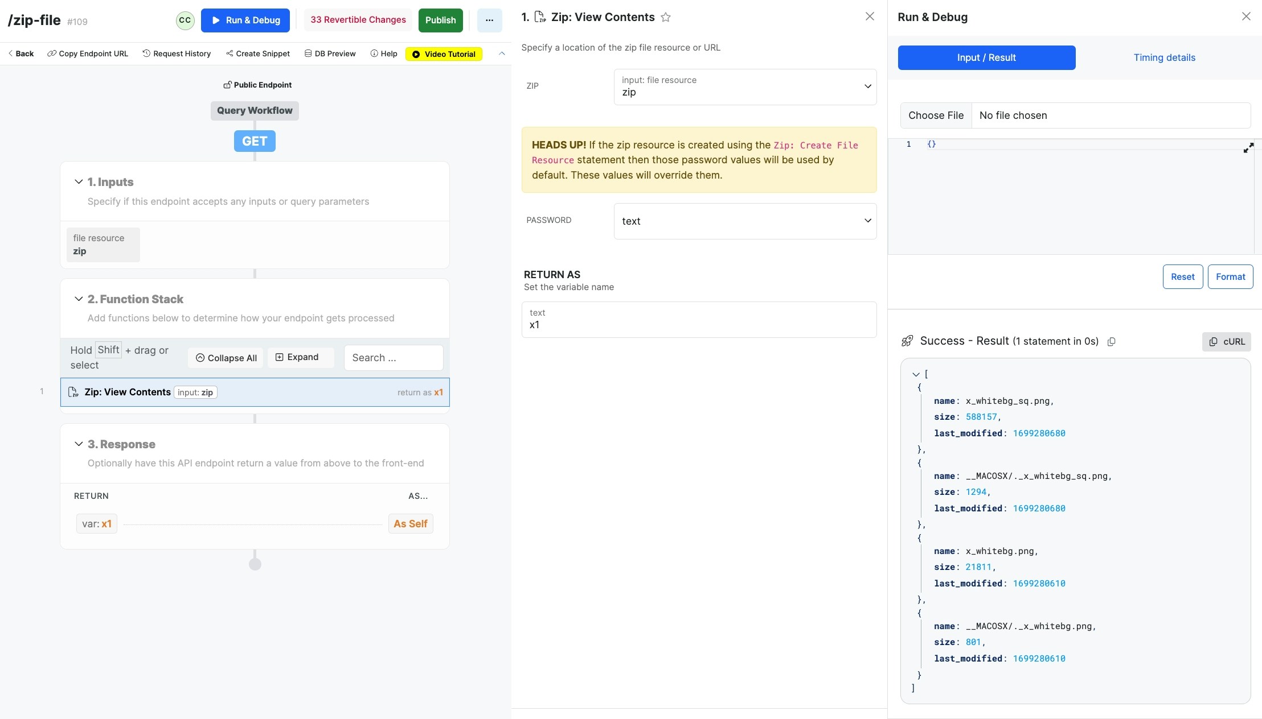Open DB Preview
Viewport: 1262px width, 719px height.
coord(330,53)
